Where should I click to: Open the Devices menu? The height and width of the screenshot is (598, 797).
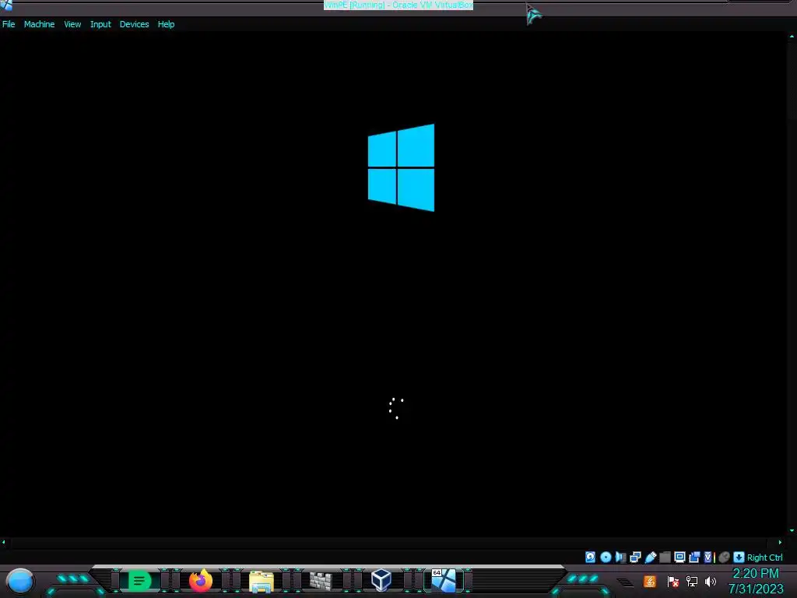pos(134,24)
